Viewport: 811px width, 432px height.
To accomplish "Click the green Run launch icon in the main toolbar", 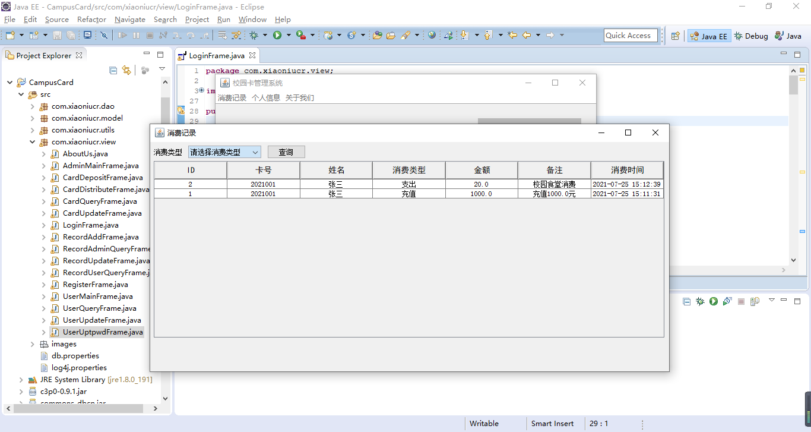I will [277, 35].
